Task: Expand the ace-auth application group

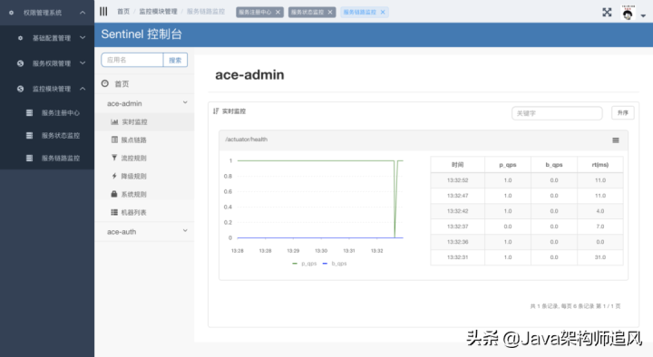Action: [x=144, y=231]
